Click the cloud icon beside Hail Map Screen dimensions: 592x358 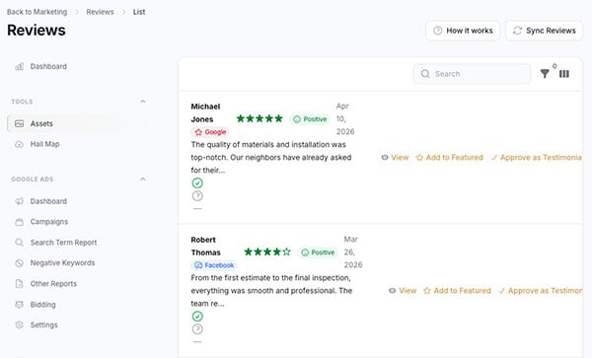click(20, 144)
